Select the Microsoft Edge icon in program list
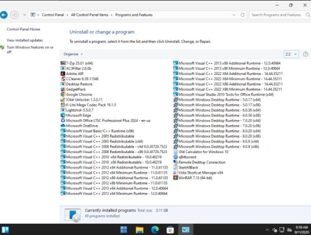The image size is (311, 235). 63,115
